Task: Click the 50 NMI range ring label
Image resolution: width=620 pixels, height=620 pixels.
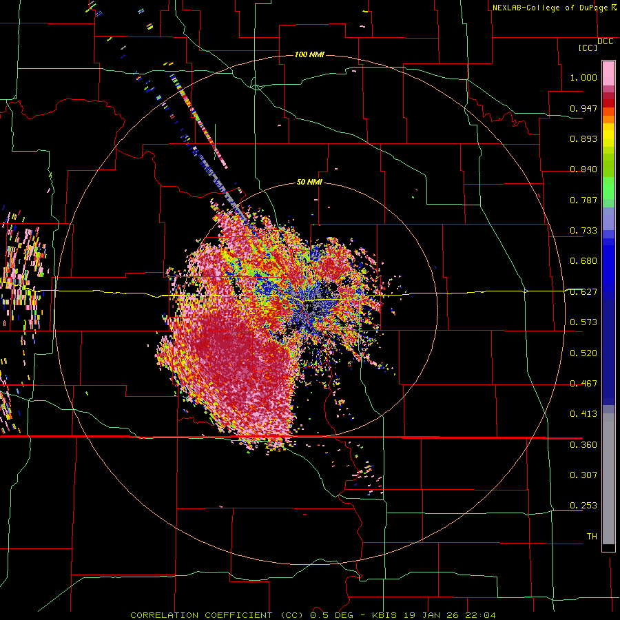Action: point(309,182)
